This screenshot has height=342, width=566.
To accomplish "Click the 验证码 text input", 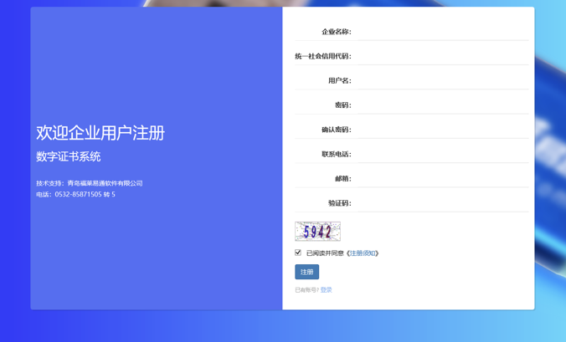I will point(441,203).
